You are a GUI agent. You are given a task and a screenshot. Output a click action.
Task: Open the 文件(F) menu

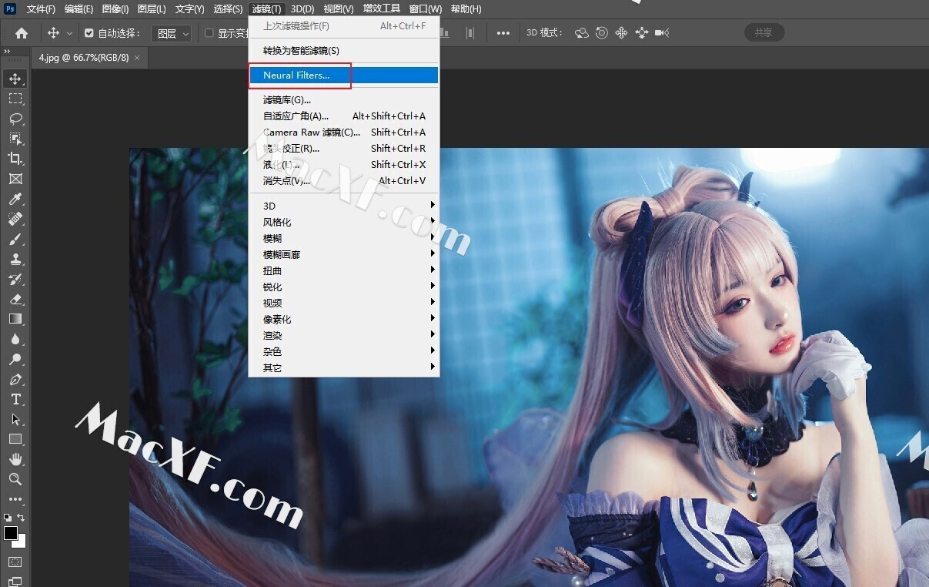(x=41, y=9)
